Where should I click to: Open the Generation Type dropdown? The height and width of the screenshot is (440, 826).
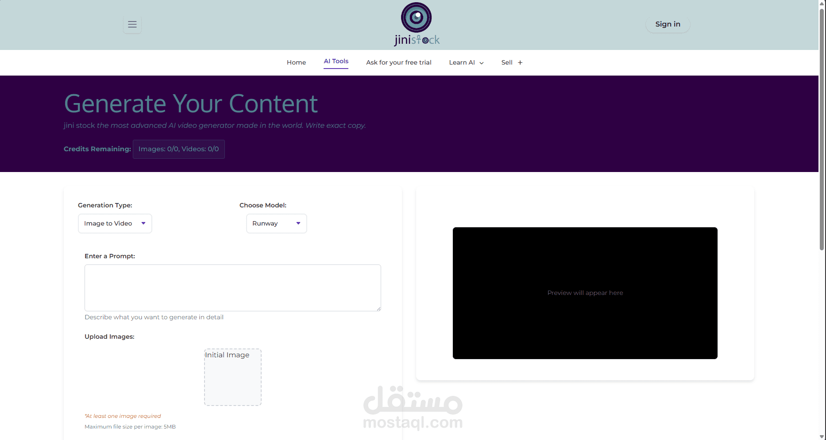[x=115, y=223]
